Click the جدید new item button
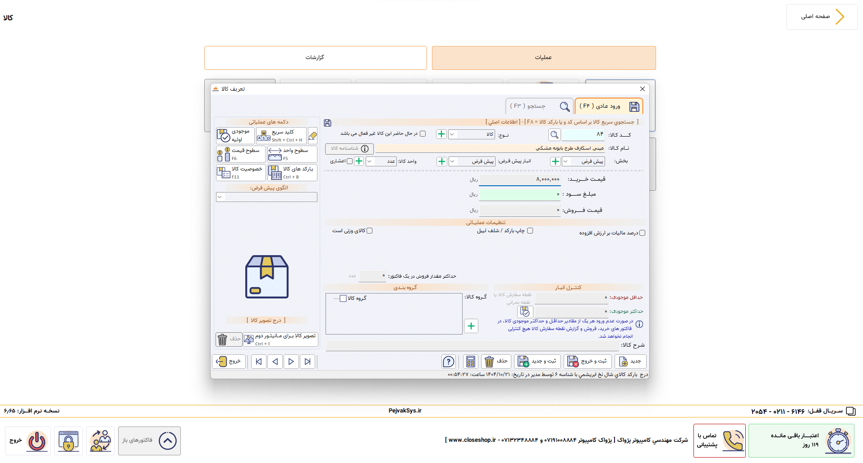Image resolution: width=863 pixels, height=463 pixels. 630,362
